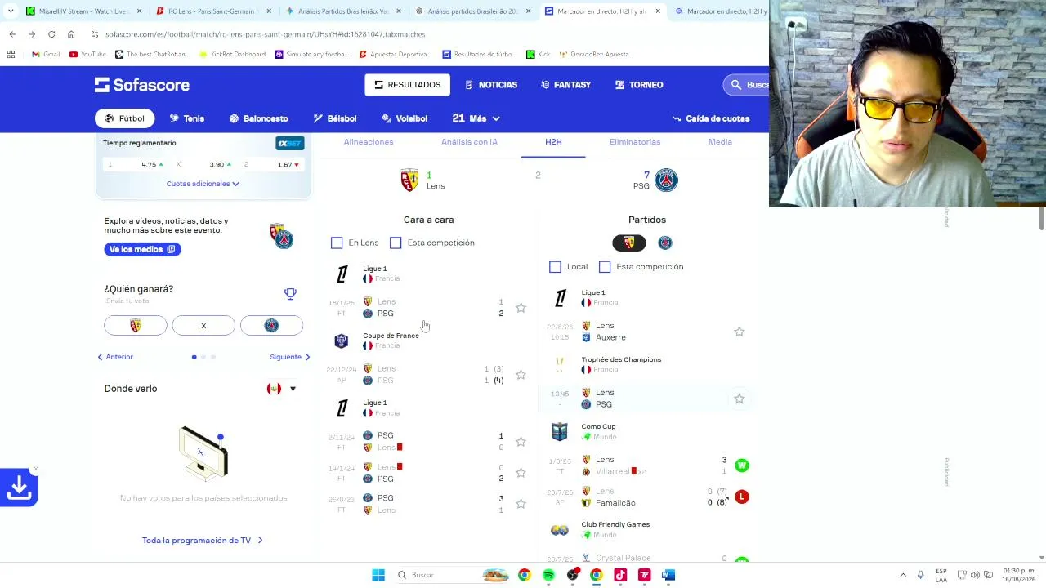This screenshot has width=1046, height=588.
Task: Click the Sofascore logo
Action: pyautogui.click(x=141, y=85)
